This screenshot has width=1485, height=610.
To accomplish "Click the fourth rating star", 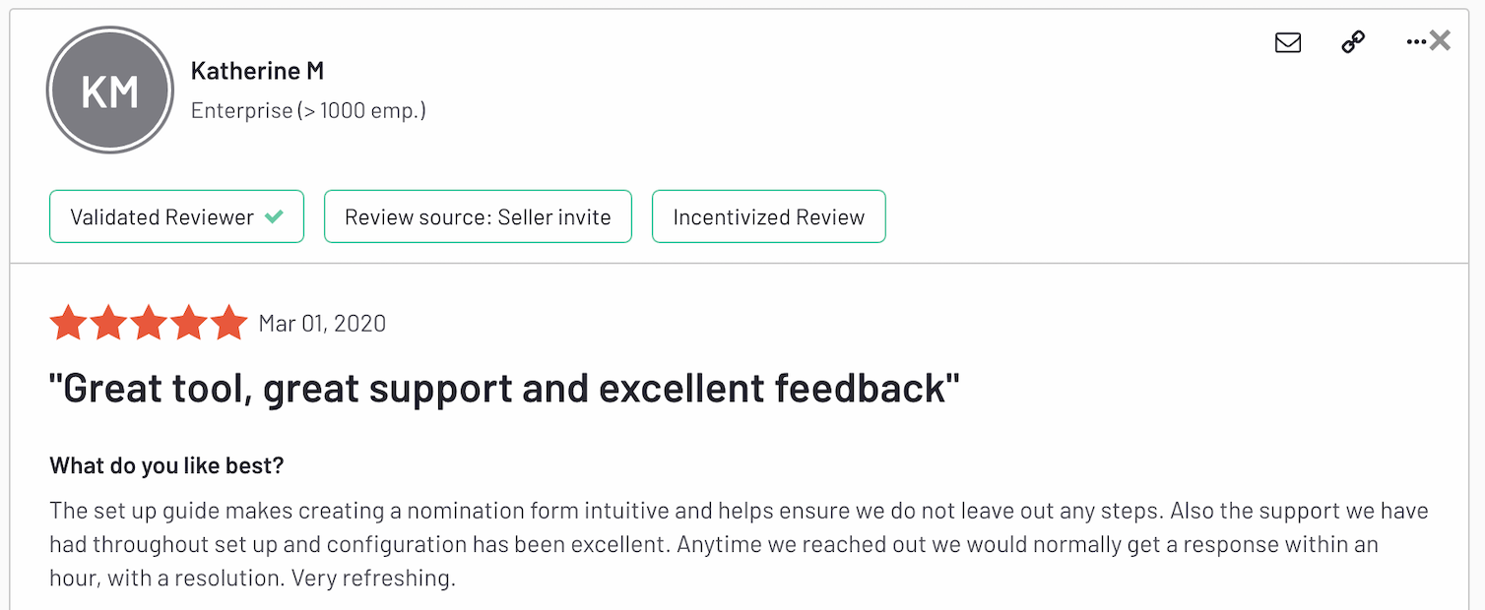I will pos(189,323).
